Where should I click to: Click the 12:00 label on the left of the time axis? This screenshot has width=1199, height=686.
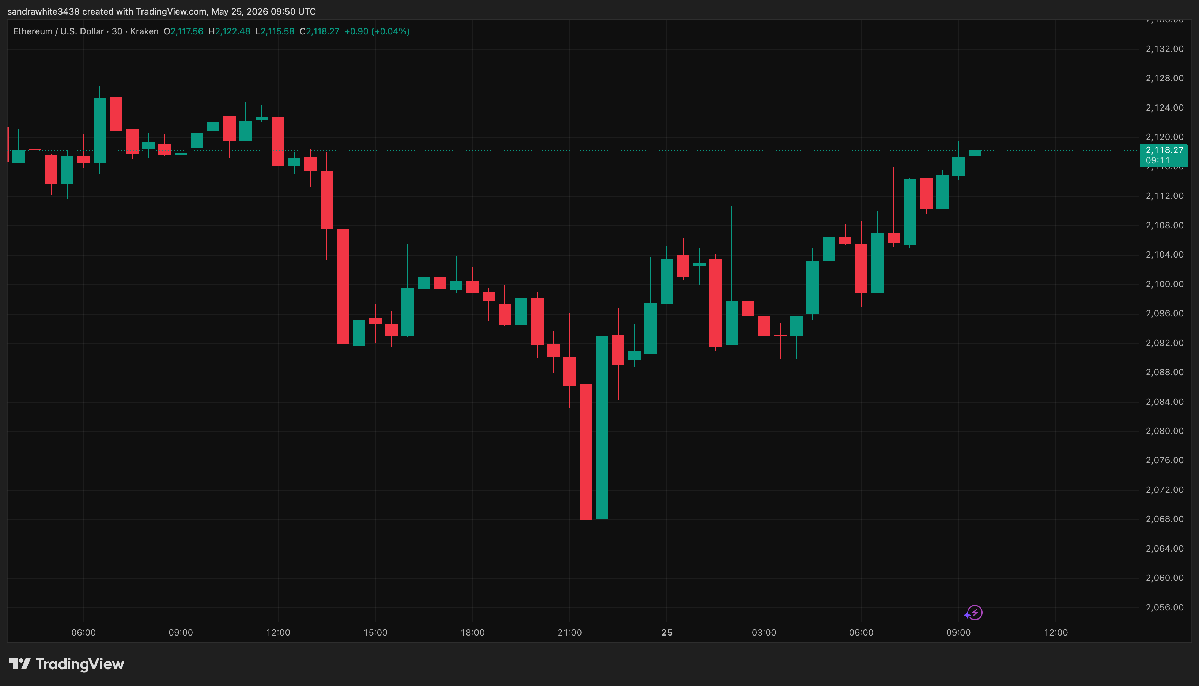278,633
